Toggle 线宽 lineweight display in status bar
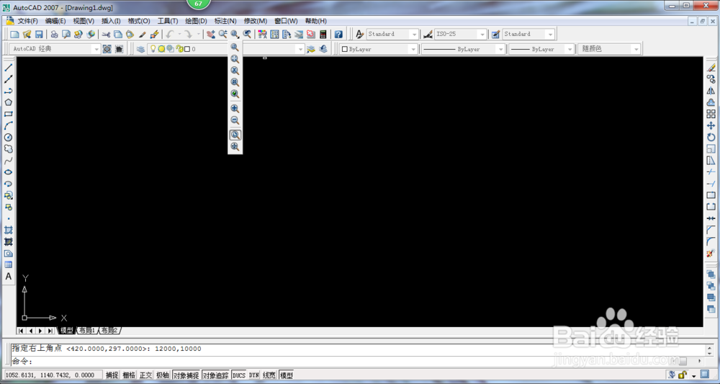720x384 pixels. point(269,375)
